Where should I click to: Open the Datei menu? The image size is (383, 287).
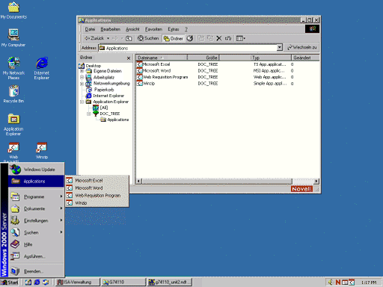coord(90,29)
